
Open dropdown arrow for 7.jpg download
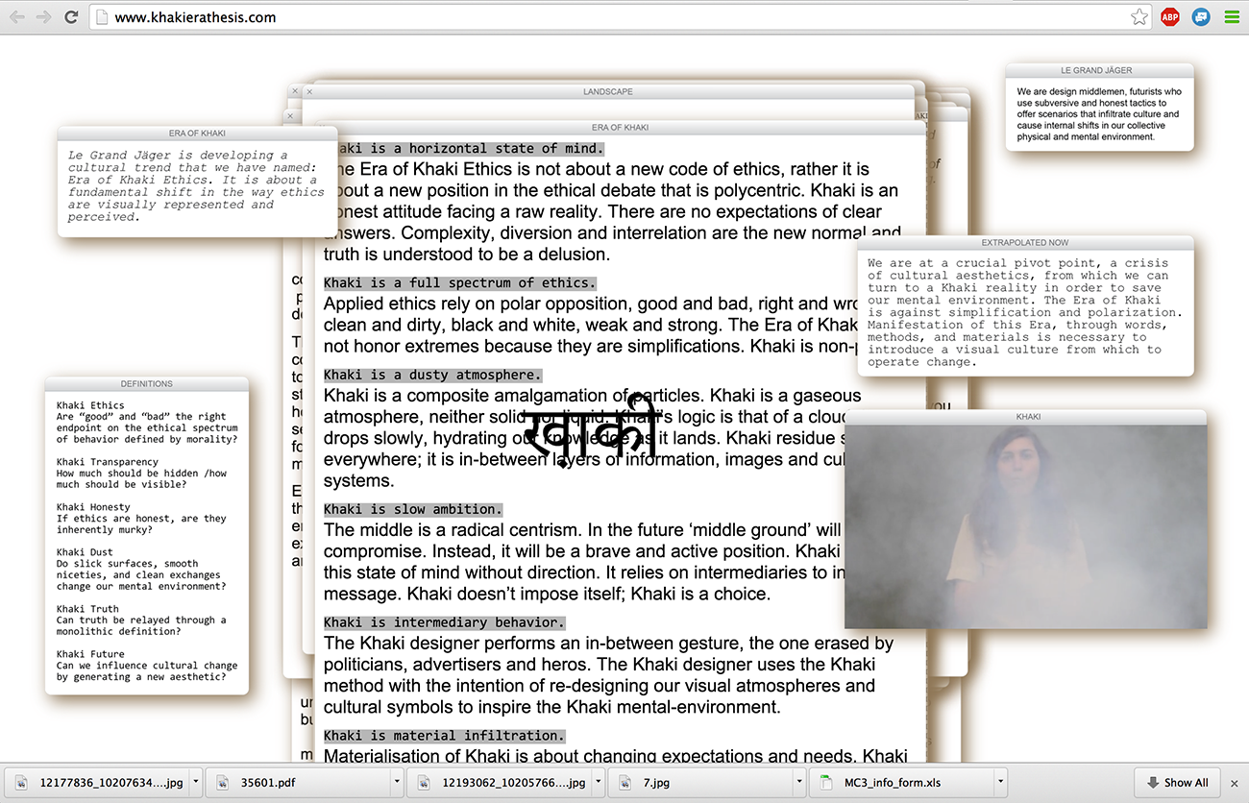point(799,783)
